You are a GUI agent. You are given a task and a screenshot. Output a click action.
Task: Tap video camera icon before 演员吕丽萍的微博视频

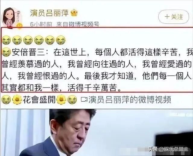click(84, 99)
